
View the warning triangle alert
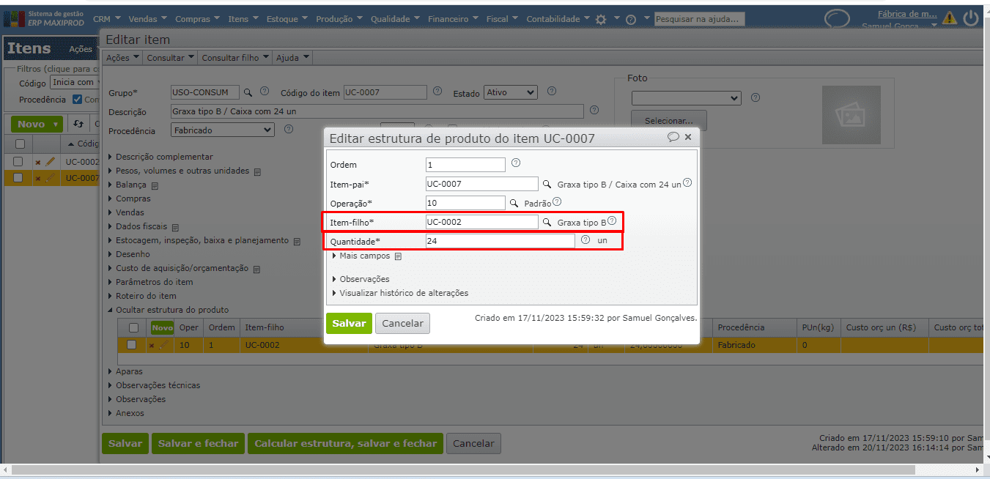(950, 18)
